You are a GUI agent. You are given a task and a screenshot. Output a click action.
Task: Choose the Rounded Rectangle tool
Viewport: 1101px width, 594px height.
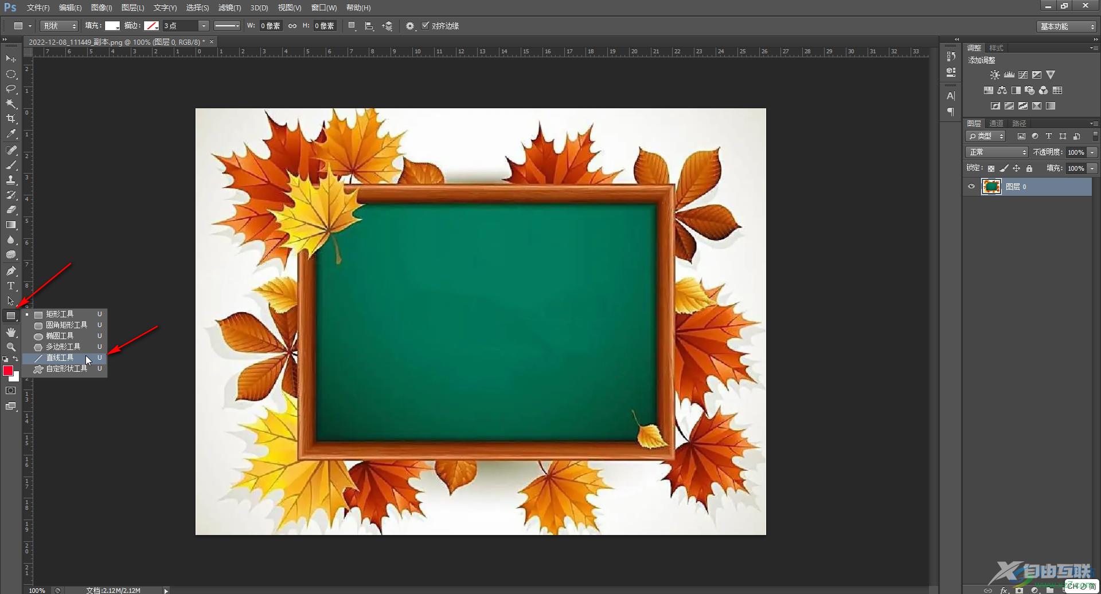tap(65, 325)
